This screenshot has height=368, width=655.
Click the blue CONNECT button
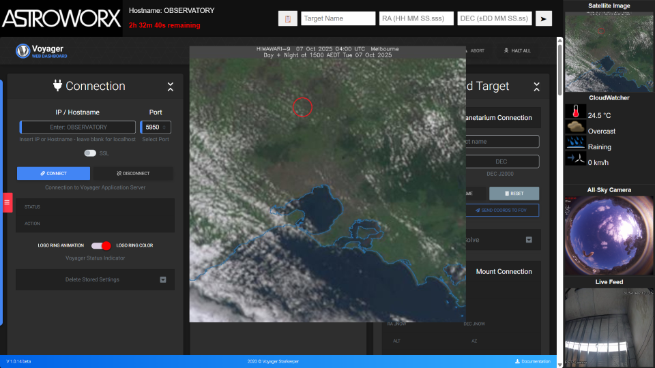point(53,173)
